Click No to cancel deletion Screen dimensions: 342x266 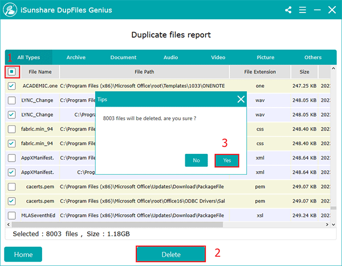pos(196,161)
